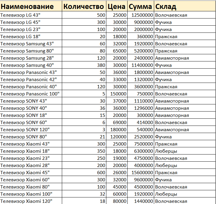This screenshot has width=216, height=204.
Task: Click cell Телевизор SONY 18"
Action: pyautogui.click(x=31, y=115)
